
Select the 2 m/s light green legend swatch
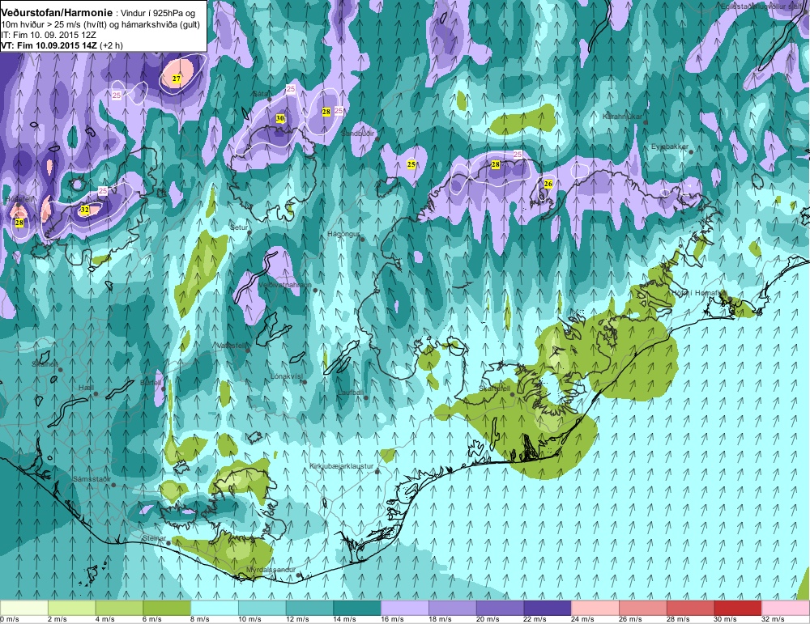pyautogui.click(x=71, y=608)
